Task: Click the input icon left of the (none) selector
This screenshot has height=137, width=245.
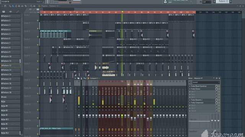Action: [190, 82]
